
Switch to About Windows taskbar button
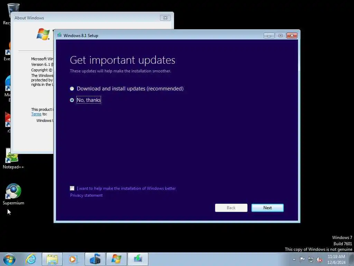tap(116, 259)
